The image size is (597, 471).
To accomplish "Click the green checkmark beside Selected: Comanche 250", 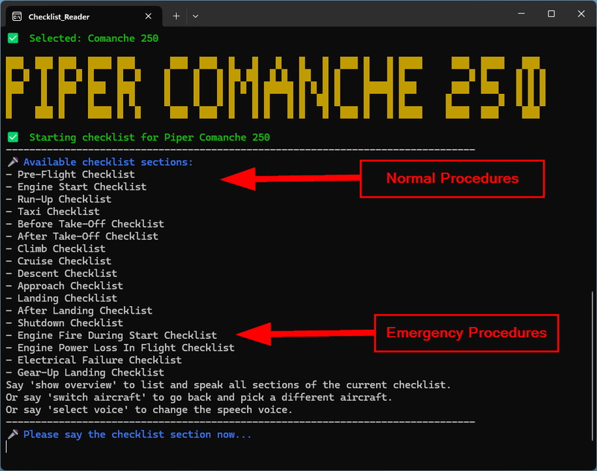I will click(x=12, y=38).
